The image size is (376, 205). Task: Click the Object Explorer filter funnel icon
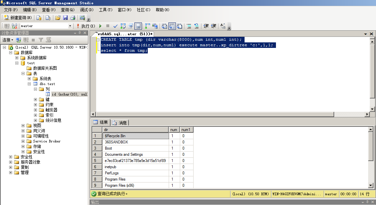41,40
